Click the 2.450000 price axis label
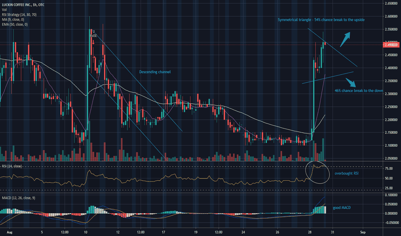 coord(391,55)
